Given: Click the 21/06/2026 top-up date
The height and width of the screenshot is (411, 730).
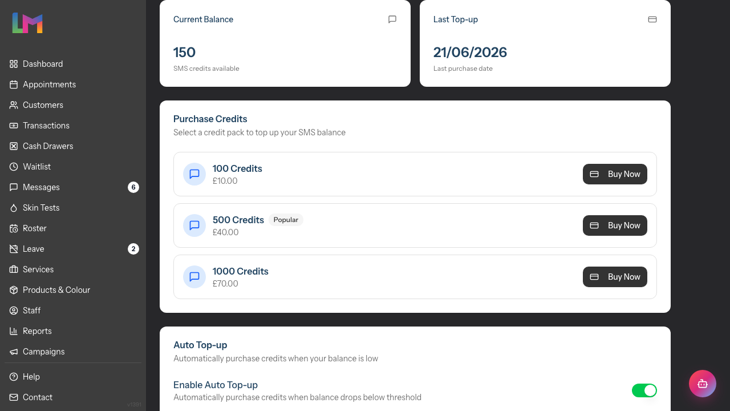Looking at the screenshot, I should coord(470,53).
